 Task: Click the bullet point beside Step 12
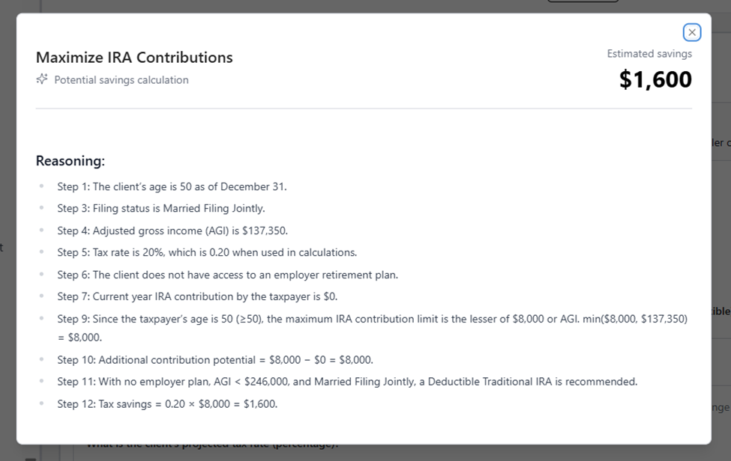pyautogui.click(x=41, y=404)
